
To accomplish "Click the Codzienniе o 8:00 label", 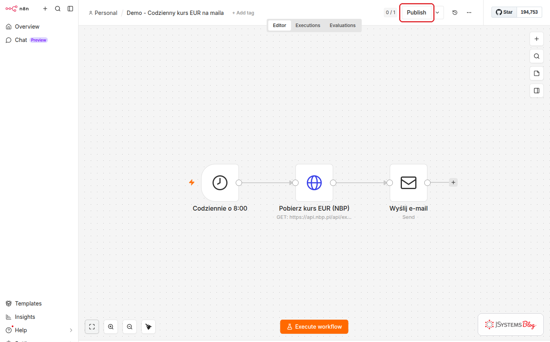I will tap(220, 209).
